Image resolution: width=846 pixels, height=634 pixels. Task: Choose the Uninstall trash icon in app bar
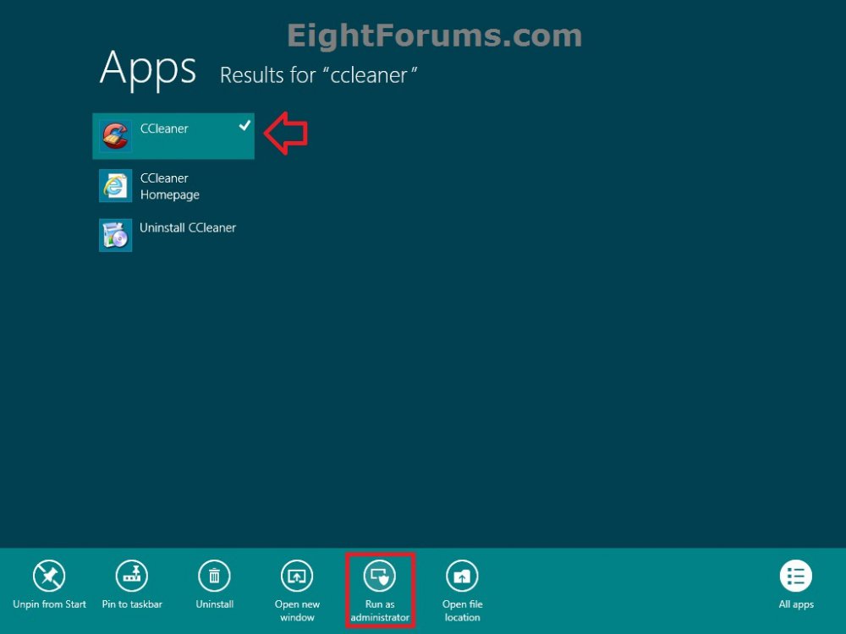[214, 576]
